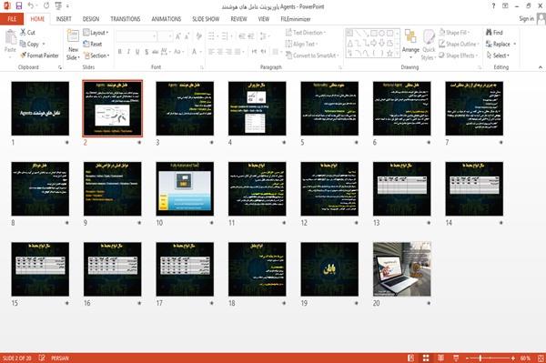Select slide 19 thumbnail
The image size is (546, 363).
click(x=329, y=269)
